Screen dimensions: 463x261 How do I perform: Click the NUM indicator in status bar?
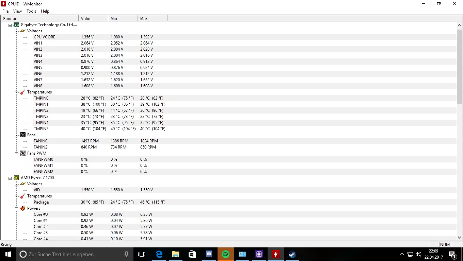(445, 245)
